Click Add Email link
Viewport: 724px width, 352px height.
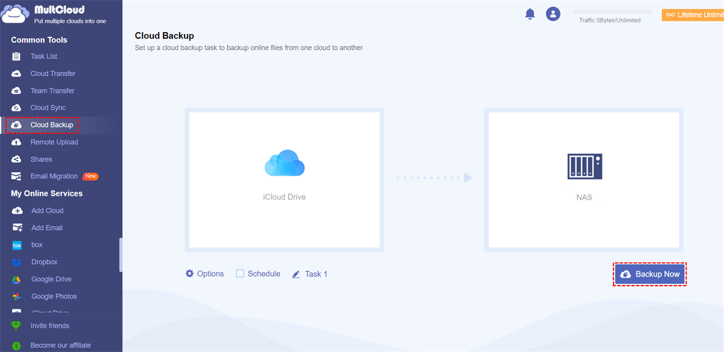(47, 228)
